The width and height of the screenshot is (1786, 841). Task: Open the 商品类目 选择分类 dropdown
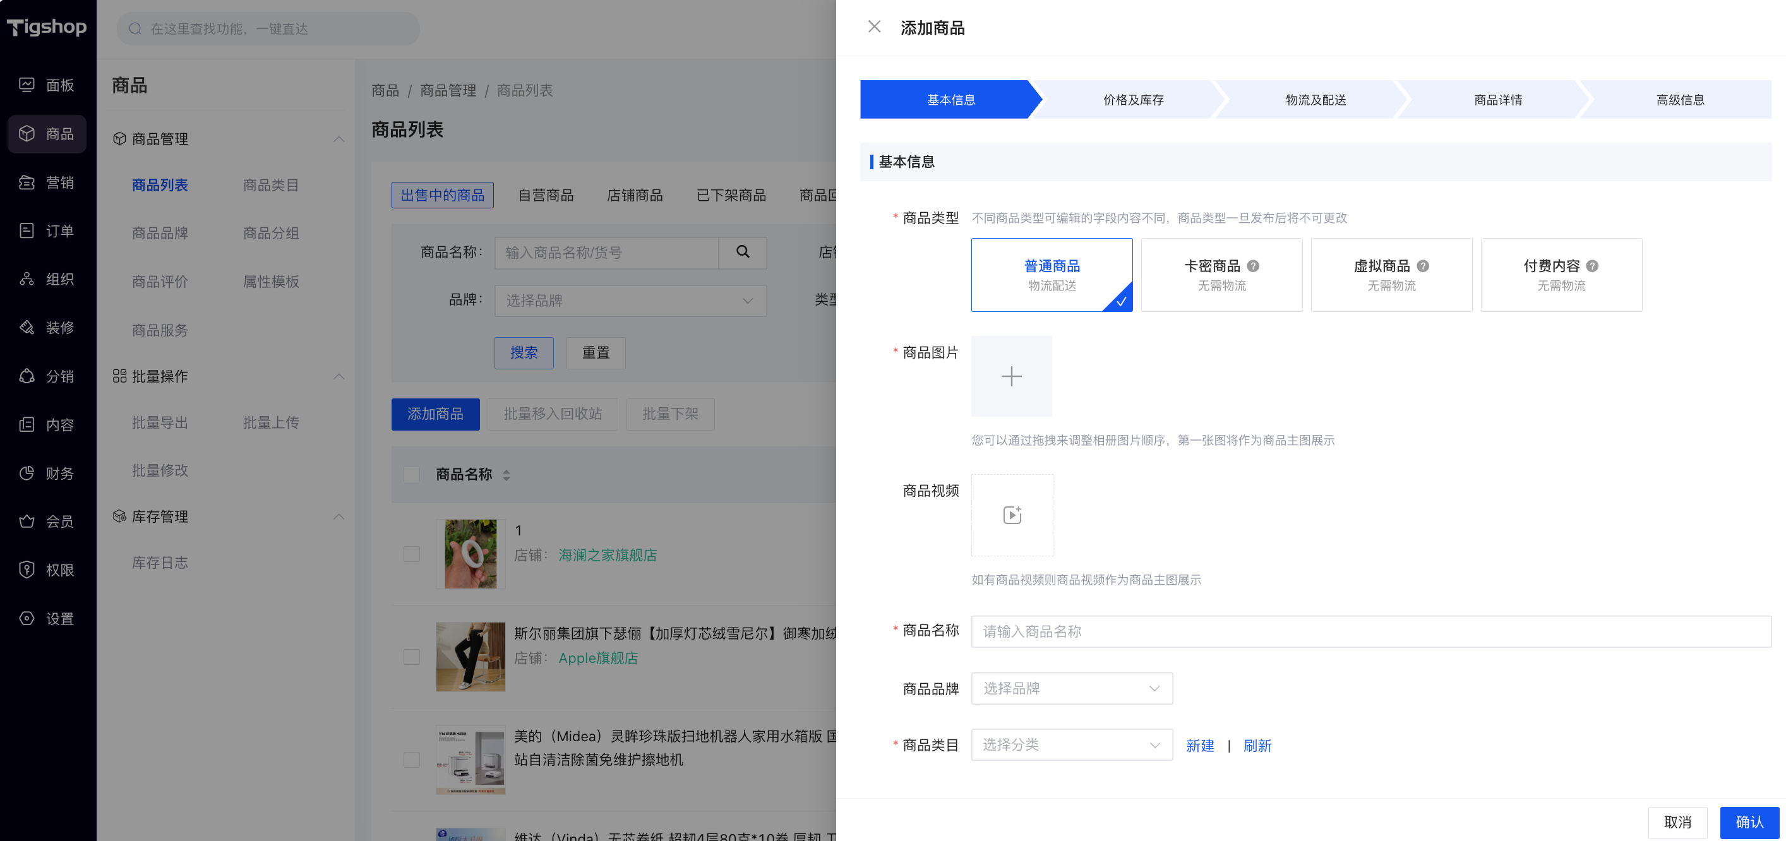[x=1071, y=744]
